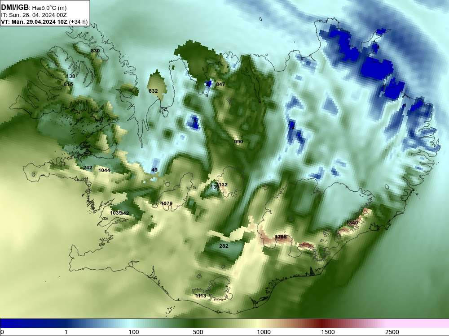Click the legend label 100
This screenshot has height=336, width=449.
134,332
